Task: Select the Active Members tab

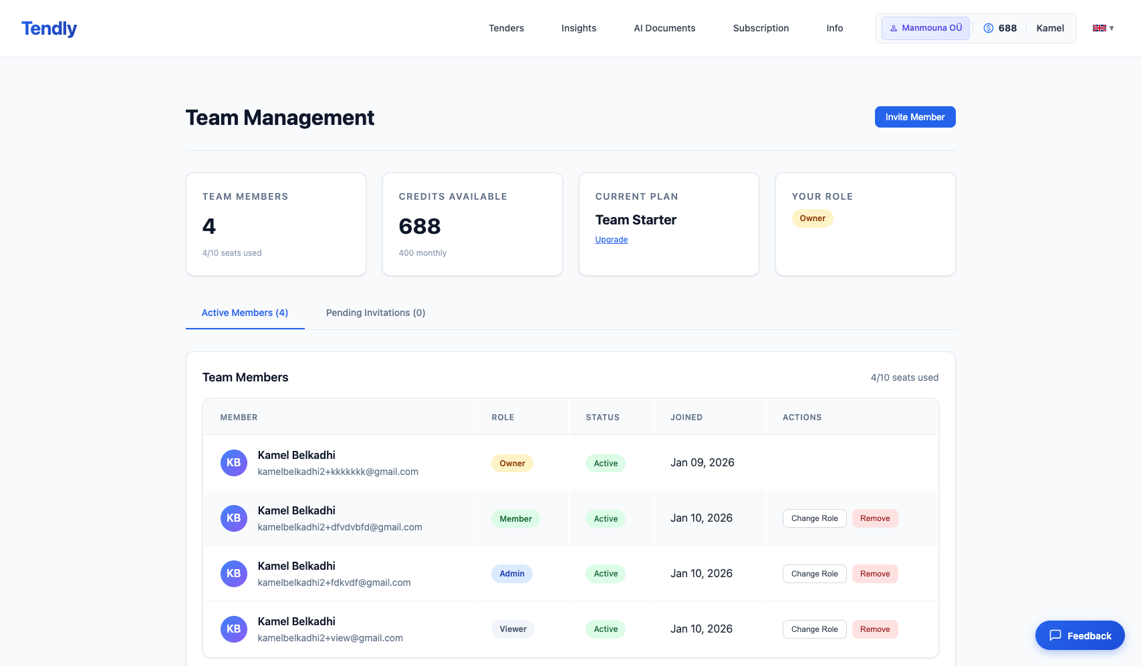Action: 245,313
